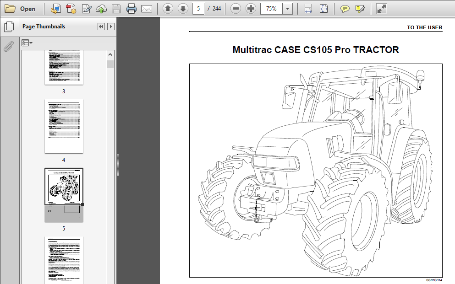
Task: Print the document using printer icon
Action: pos(132,9)
